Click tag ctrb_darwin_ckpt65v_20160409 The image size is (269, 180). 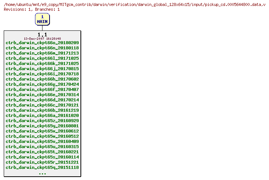point(42,141)
